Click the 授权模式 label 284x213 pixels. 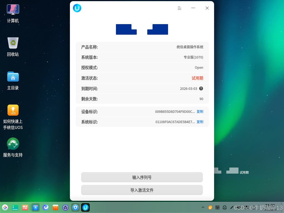click(x=90, y=68)
